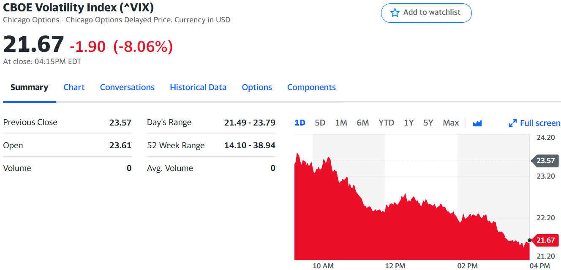Click the 24.20 y-axis label
561x270 pixels.
tap(545, 137)
